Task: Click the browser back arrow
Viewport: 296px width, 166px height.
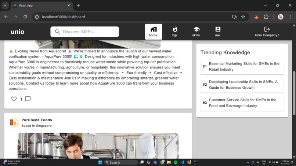Action: tap(6, 17)
